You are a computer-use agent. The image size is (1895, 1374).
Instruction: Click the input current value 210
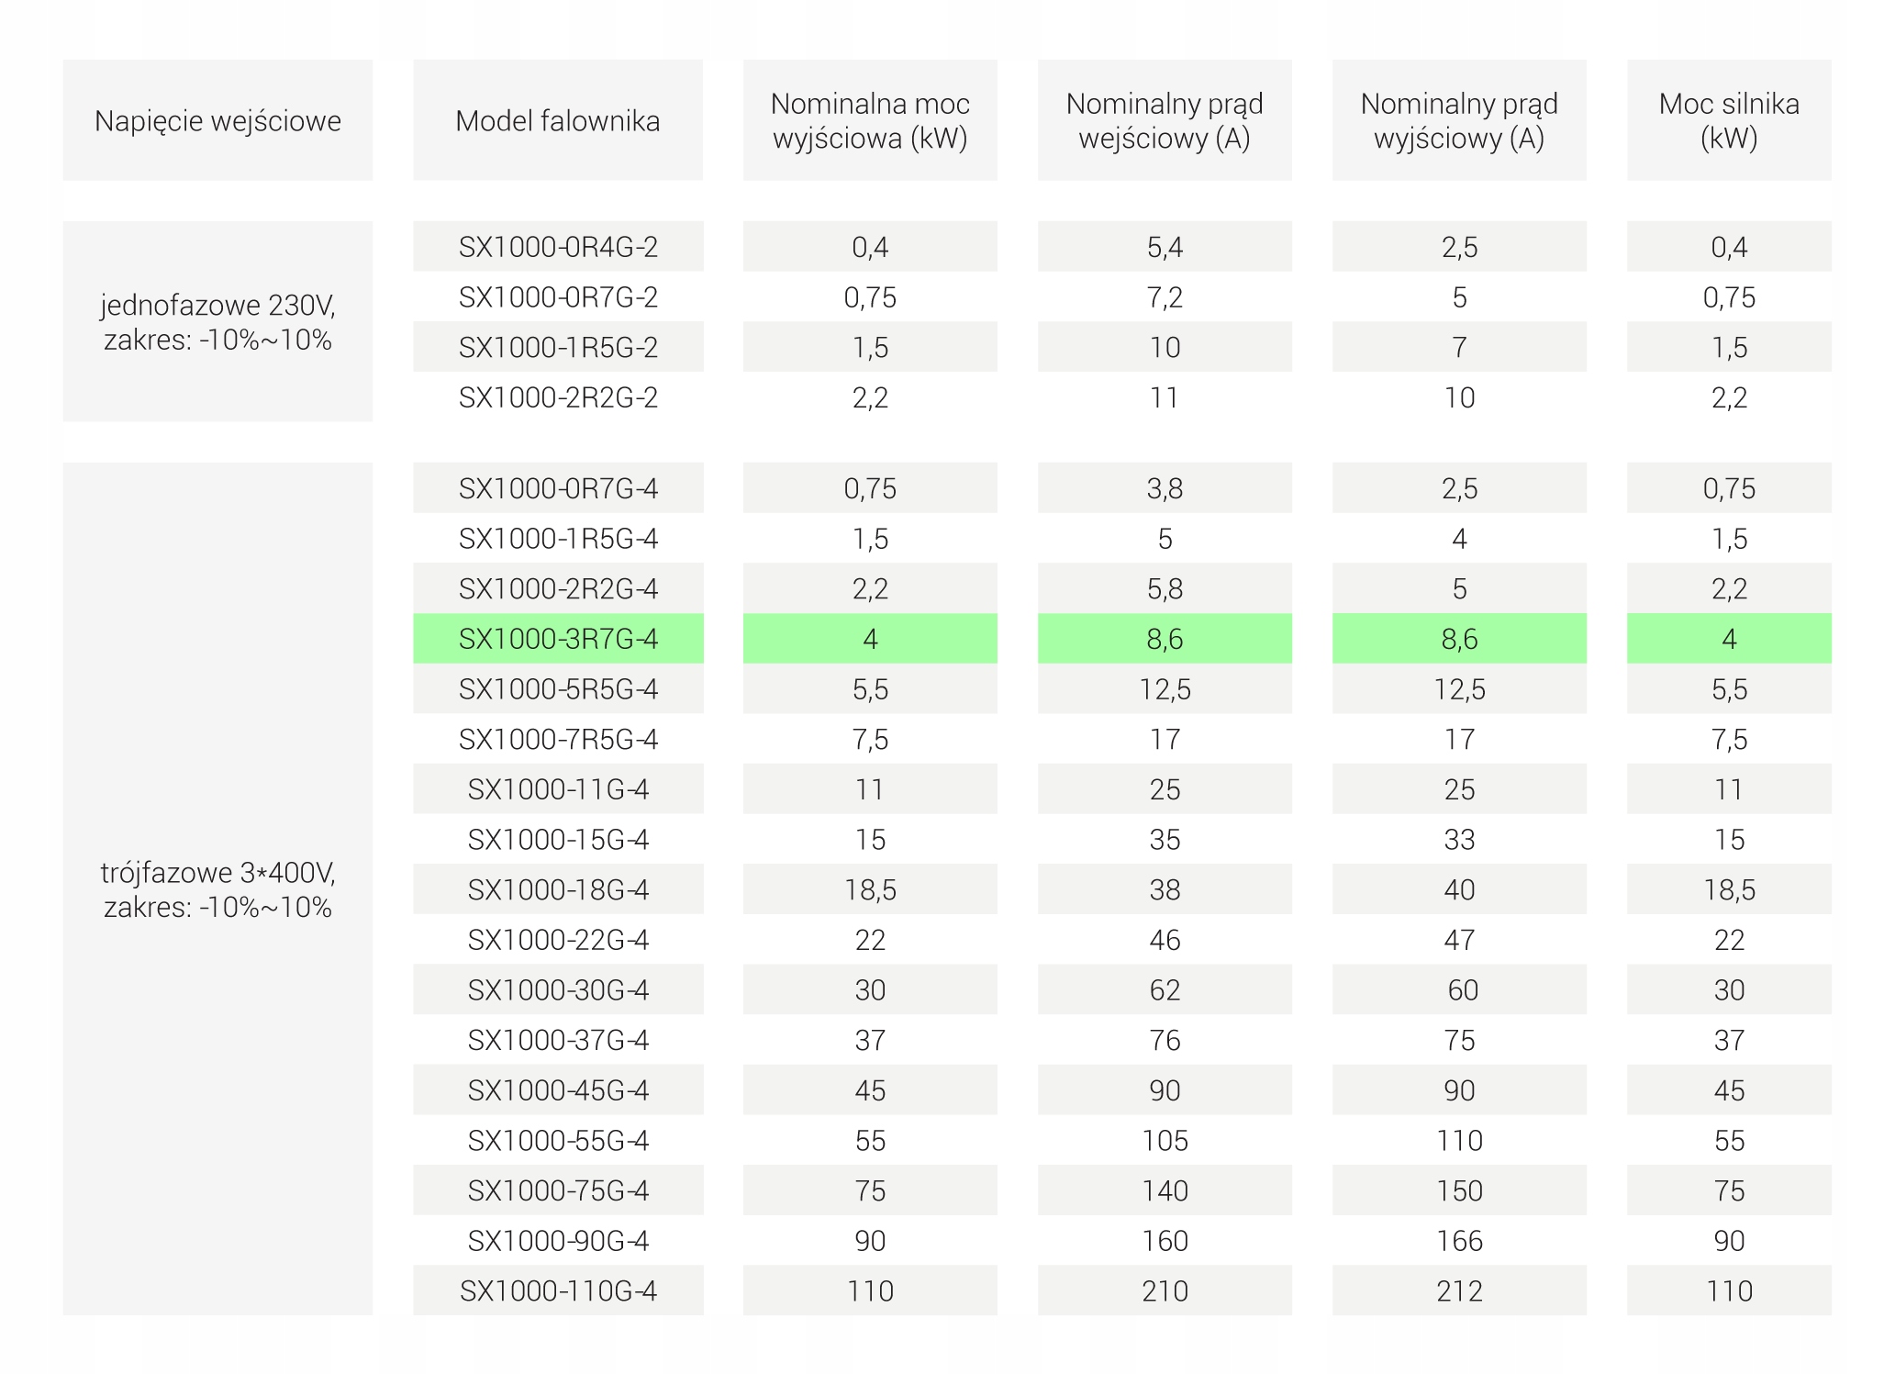(x=1165, y=1290)
